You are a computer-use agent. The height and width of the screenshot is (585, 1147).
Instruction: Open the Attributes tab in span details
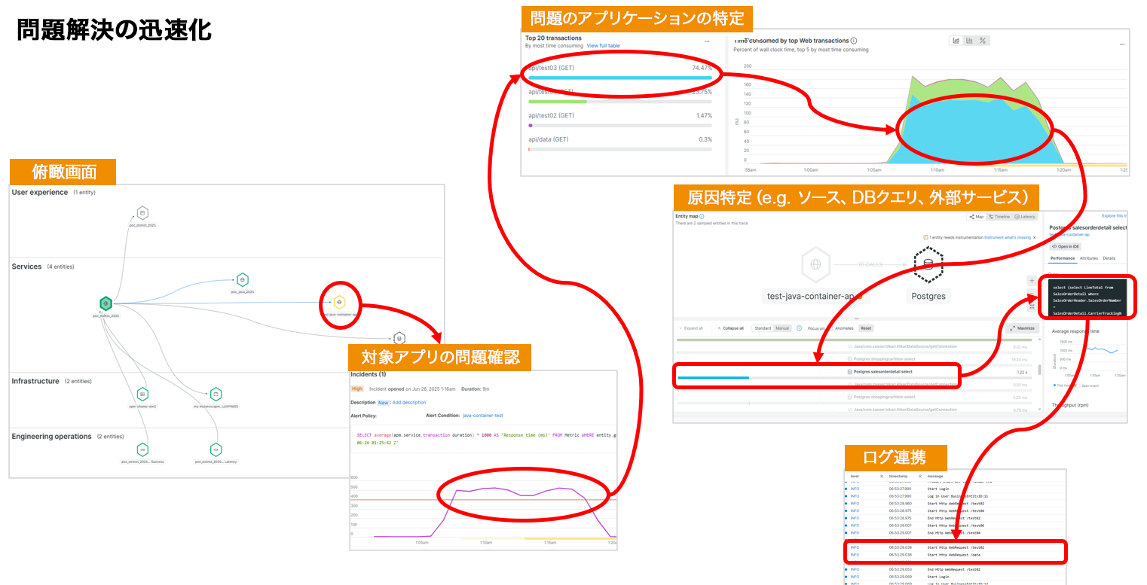coord(1089,258)
